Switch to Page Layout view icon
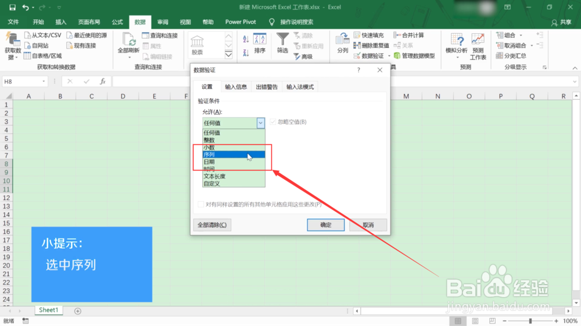 (475, 321)
